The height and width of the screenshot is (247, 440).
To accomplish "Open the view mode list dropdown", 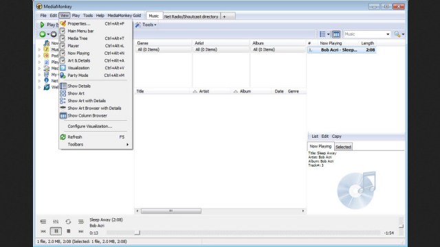I will click(324, 34).
